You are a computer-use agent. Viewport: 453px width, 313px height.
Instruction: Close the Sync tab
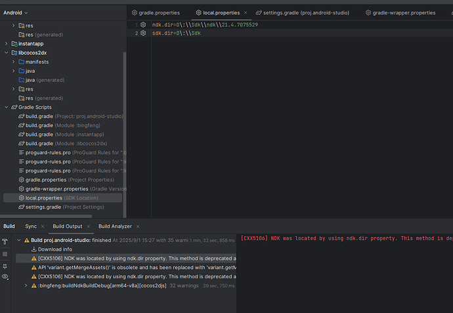tap(43, 226)
